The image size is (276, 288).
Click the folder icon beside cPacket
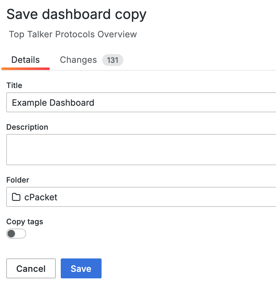[x=16, y=197]
